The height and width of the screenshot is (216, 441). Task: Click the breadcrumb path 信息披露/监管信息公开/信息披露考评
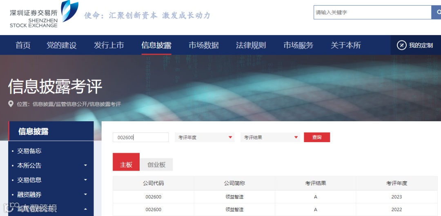(77, 104)
